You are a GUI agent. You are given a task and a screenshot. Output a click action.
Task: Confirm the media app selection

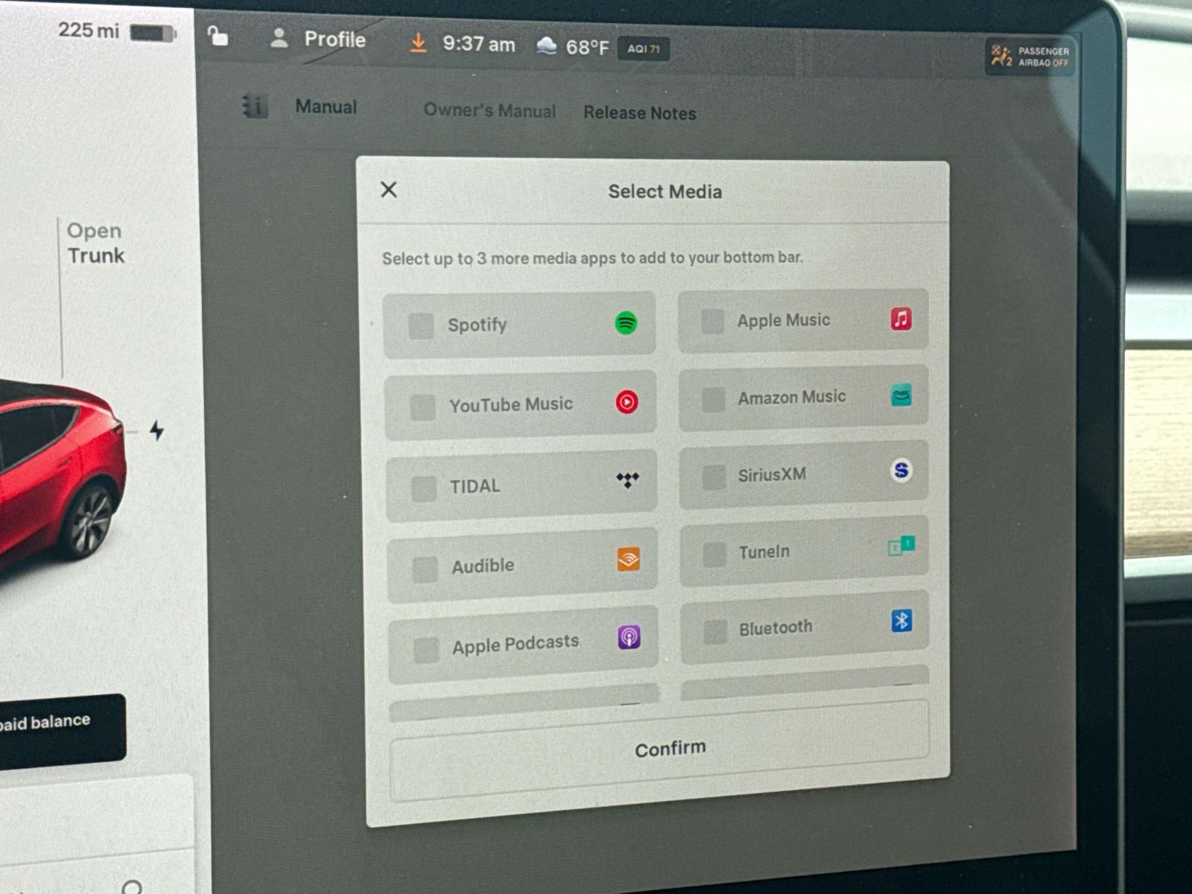pyautogui.click(x=660, y=749)
